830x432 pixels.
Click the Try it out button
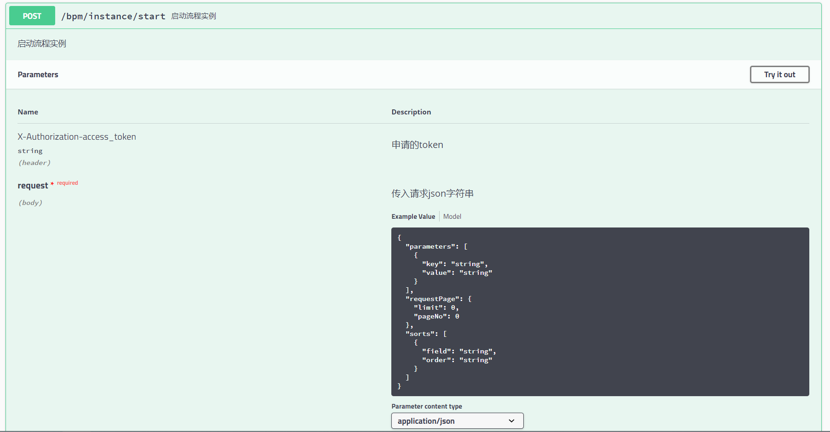[x=779, y=74]
